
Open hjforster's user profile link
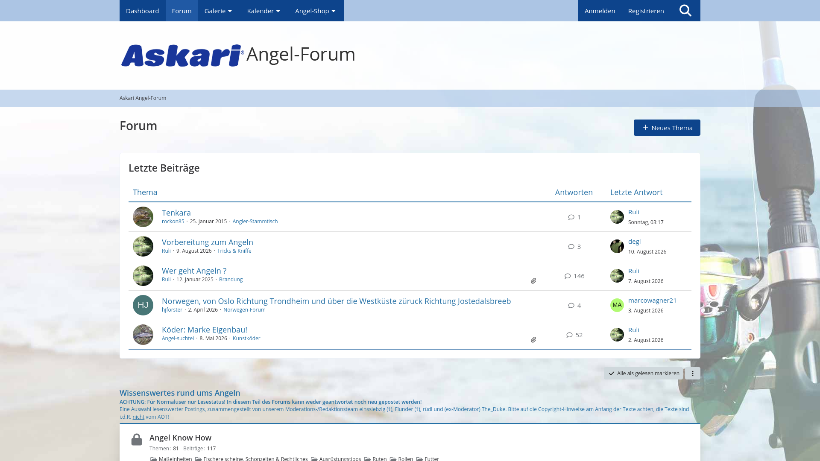coord(172,309)
